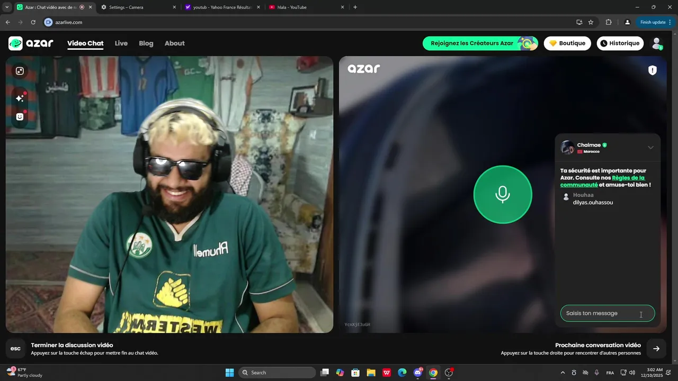The image size is (678, 381).
Task: Toggle fullscreen view of local video
Action: click(20, 71)
